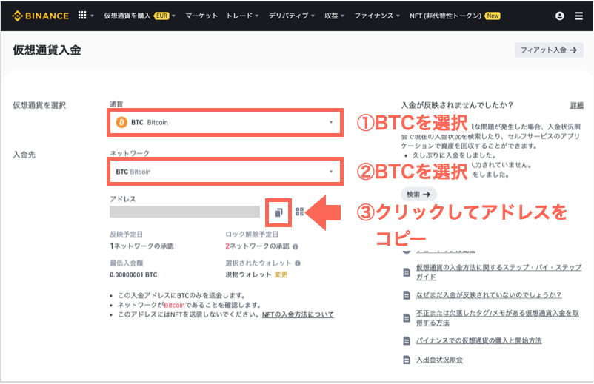Click document icon next to 入出金状況照会
The width and height of the screenshot is (594, 384).
[407, 360]
